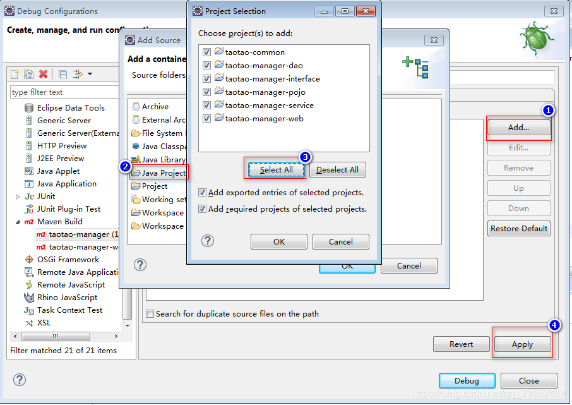This screenshot has height=405, width=572.
Task: Toggle taotao-manager-interface project checkbox
Action: pyautogui.click(x=206, y=78)
